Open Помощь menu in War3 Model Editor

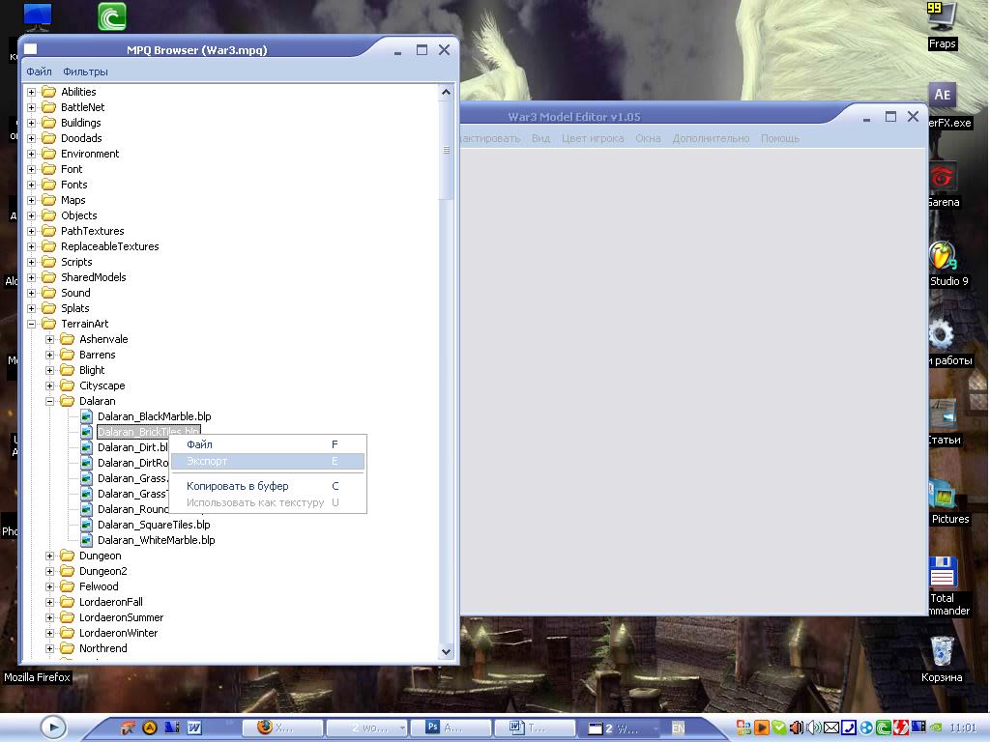tap(780, 138)
